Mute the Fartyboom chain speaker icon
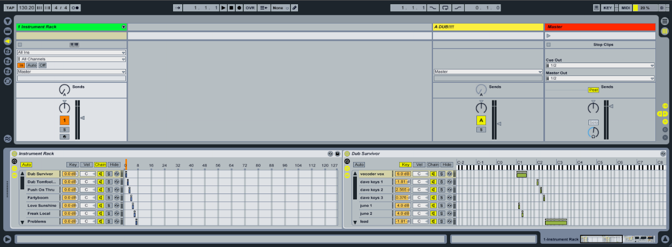 (x=100, y=198)
